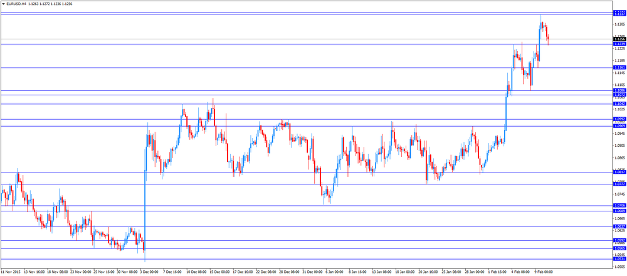Click the 1.0531 level price label
This screenshot has height=276, width=627.
pos(619,259)
